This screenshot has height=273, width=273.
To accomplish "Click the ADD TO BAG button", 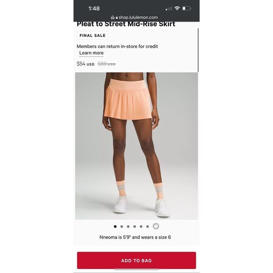I will [136, 260].
